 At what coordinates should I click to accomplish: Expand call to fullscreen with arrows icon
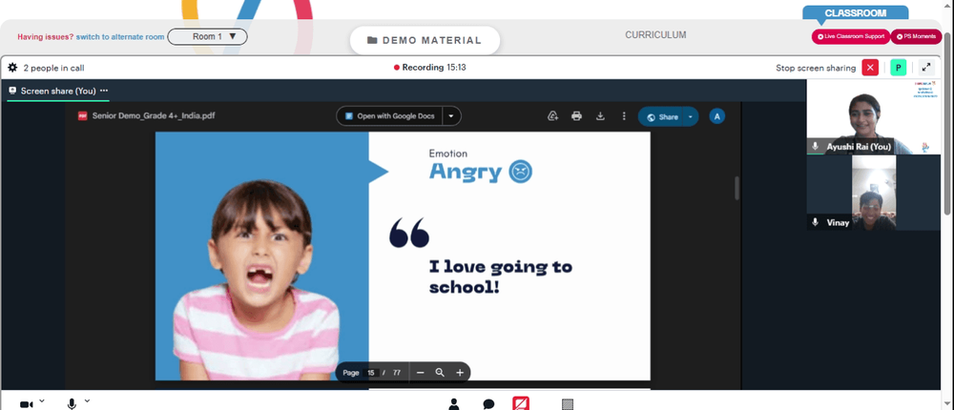(926, 68)
